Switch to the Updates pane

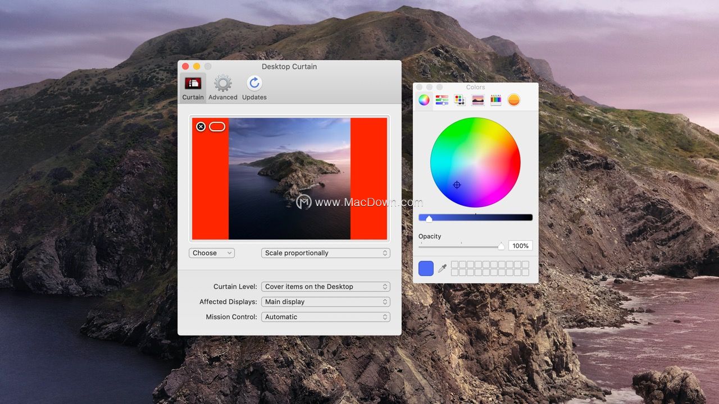pos(254,85)
